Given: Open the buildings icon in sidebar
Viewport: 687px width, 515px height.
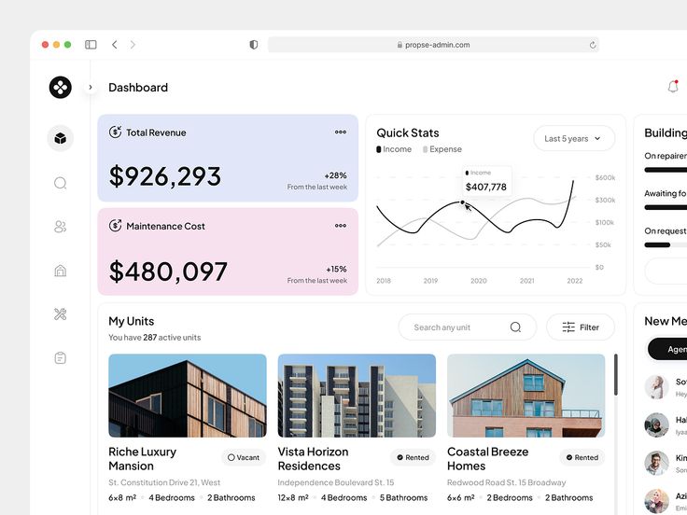Looking at the screenshot, I should [61, 271].
